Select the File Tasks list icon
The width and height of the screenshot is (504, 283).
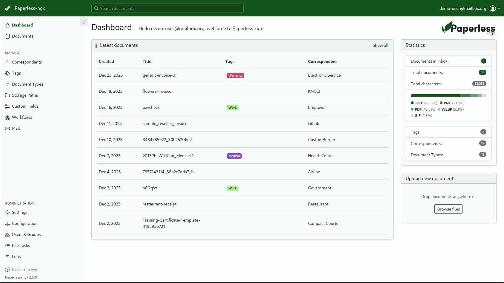click(x=7, y=245)
